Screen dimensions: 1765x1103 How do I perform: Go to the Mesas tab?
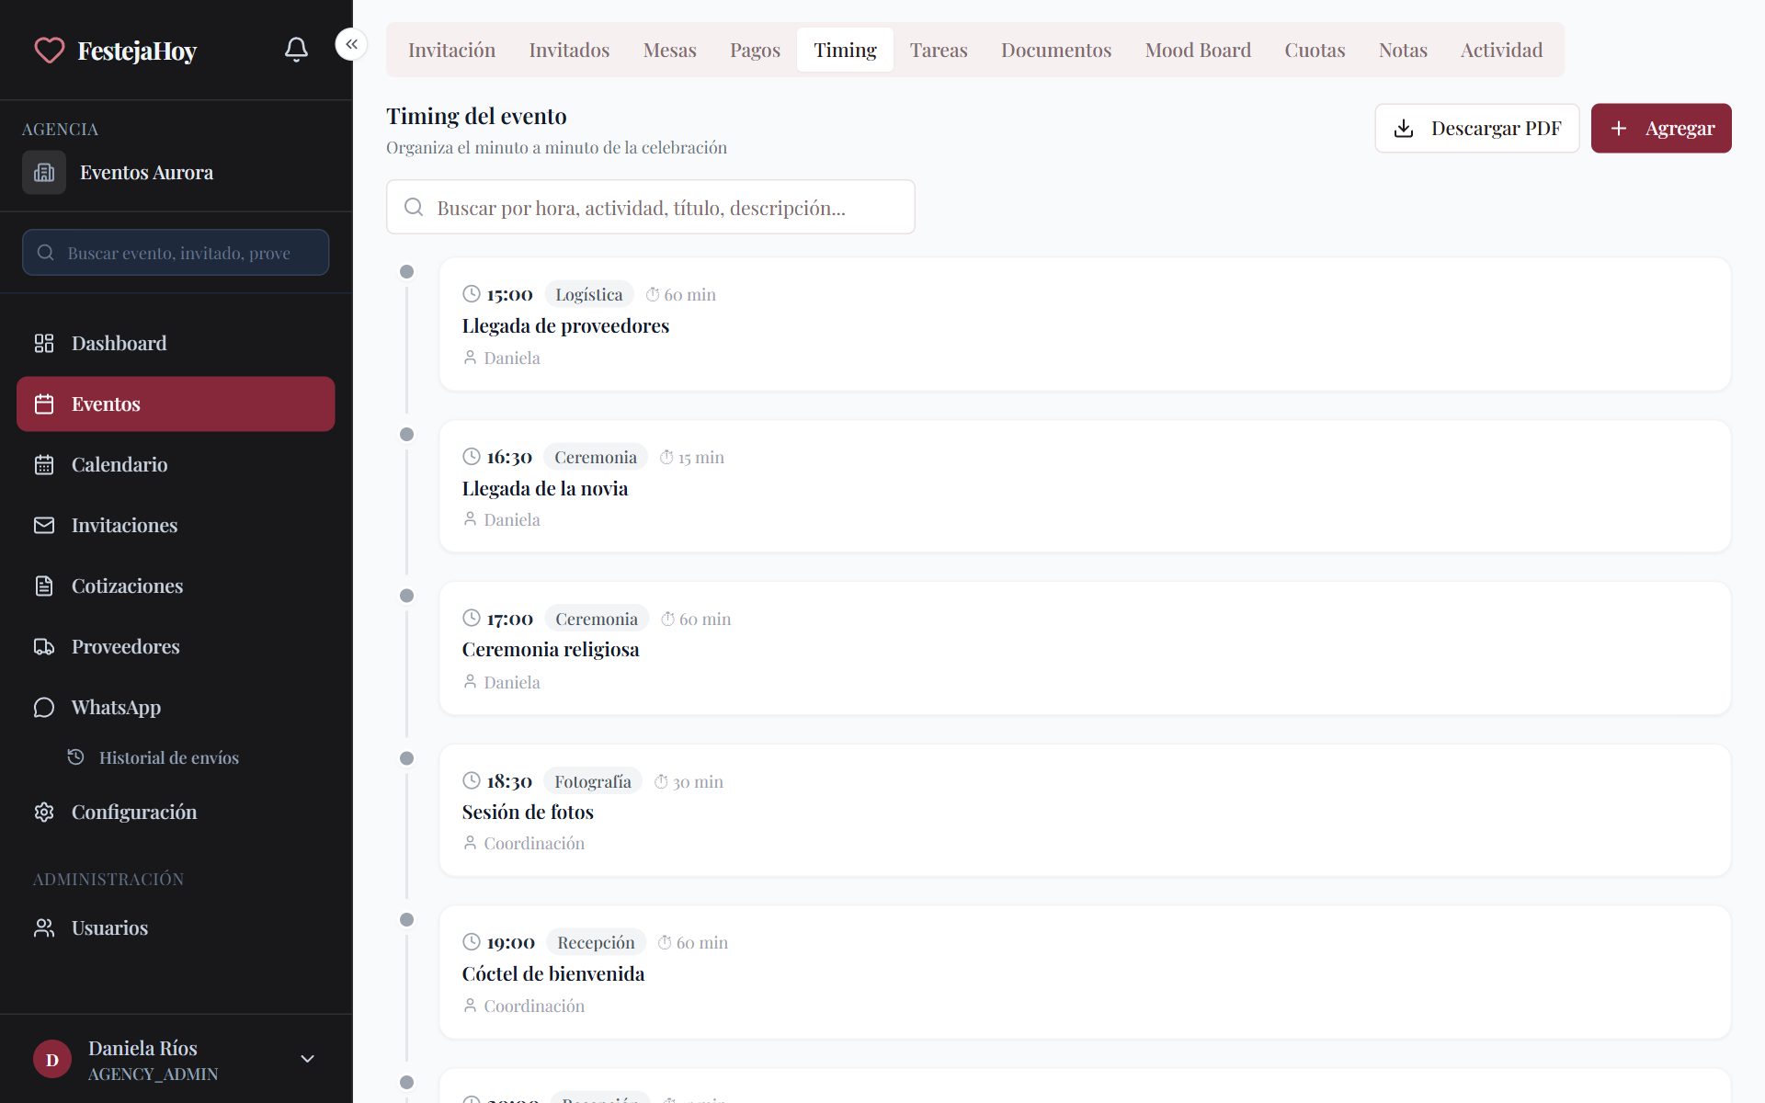click(x=670, y=50)
